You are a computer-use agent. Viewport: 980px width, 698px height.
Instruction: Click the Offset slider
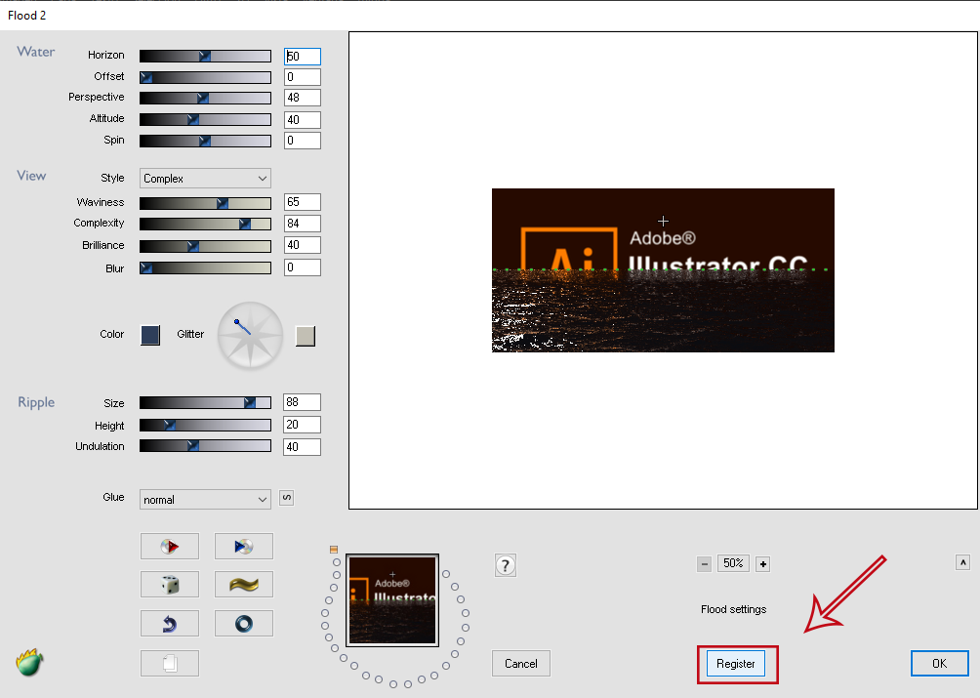click(205, 77)
